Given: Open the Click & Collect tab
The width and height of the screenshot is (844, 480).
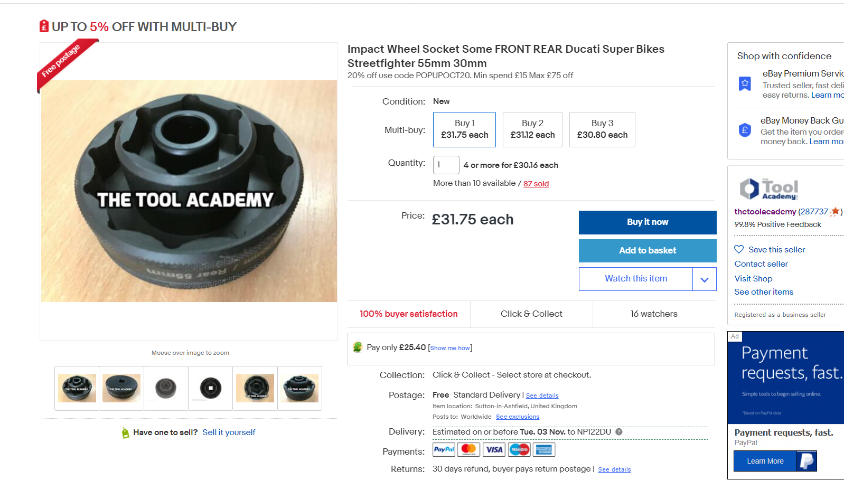Looking at the screenshot, I should point(531,314).
